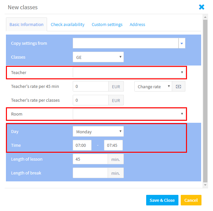This screenshot has height=211, width=213.
Task: Click the Teacher's rate per 45 min field
Action: (91, 87)
